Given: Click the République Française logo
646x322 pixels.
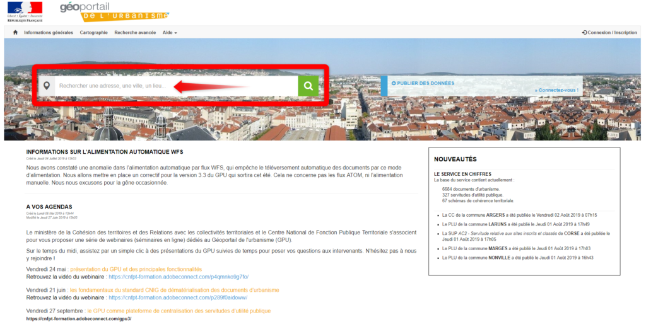Looking at the screenshot, I should (26, 11).
